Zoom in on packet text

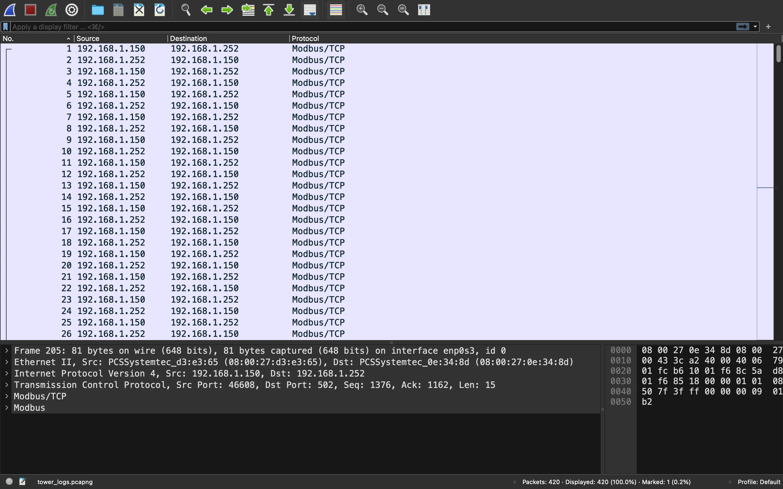[362, 10]
